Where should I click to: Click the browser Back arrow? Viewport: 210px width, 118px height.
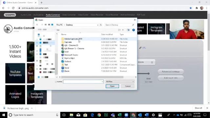pyautogui.click(x=3, y=8)
